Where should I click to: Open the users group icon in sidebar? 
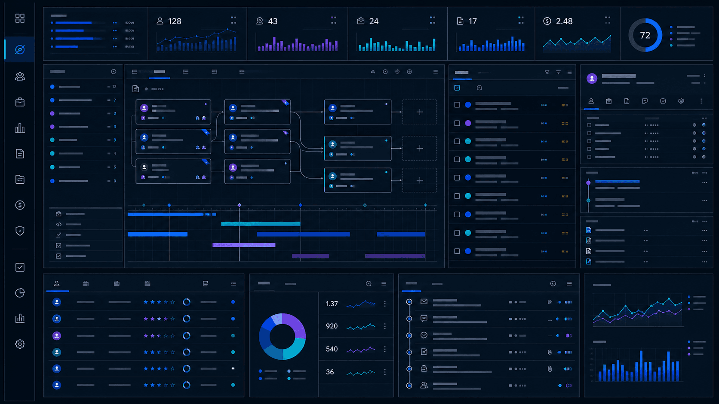20,76
